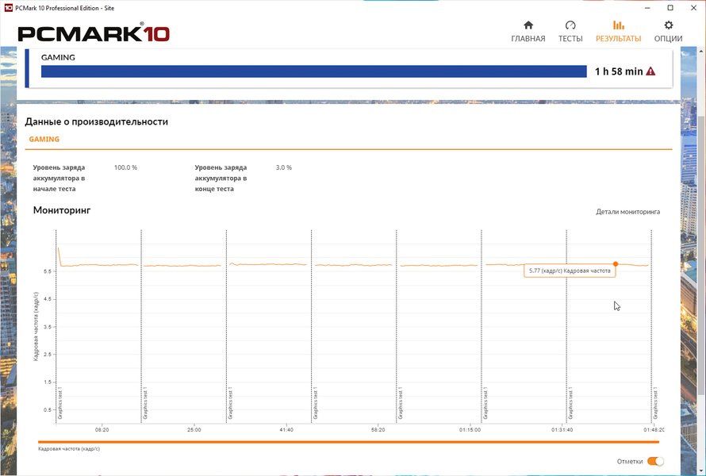
Task: Click the PCMark 10 logo
Action: click(x=94, y=34)
